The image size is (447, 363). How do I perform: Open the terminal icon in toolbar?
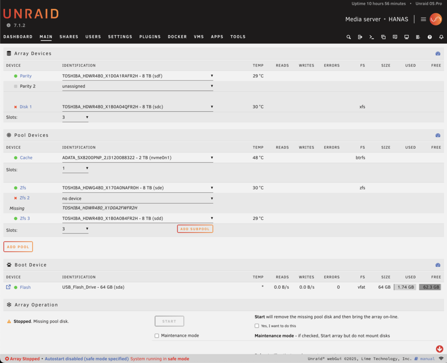371,37
